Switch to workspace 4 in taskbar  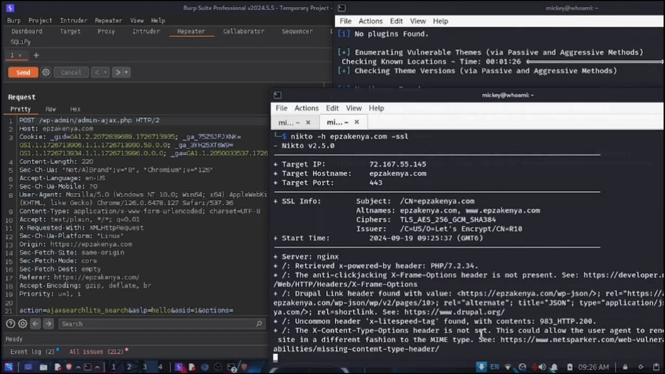pos(160,367)
